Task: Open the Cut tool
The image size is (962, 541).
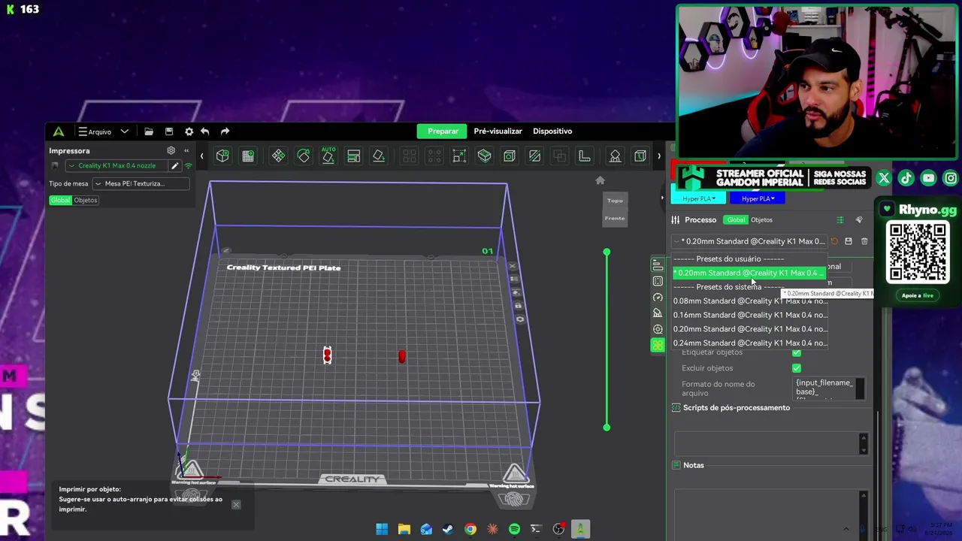Action: coord(485,156)
